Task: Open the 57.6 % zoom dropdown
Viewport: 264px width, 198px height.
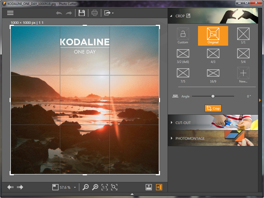Action: (x=75, y=187)
